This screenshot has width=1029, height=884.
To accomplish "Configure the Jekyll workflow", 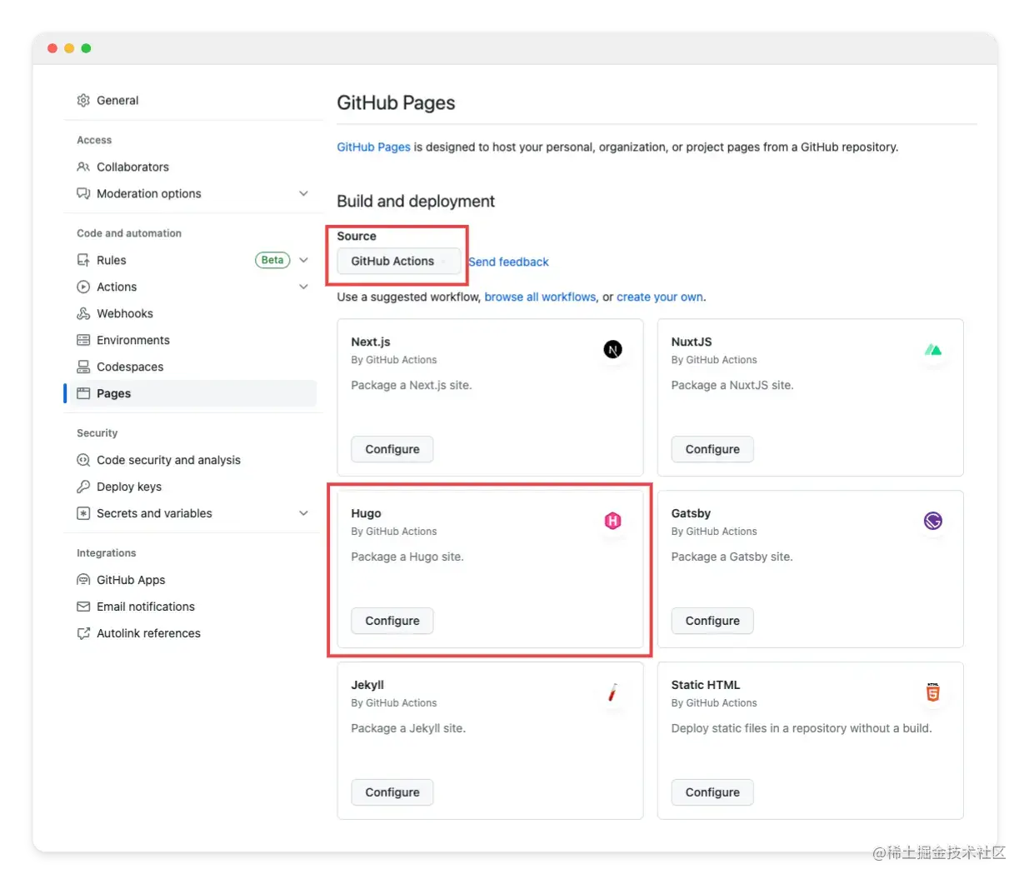I will pos(392,793).
